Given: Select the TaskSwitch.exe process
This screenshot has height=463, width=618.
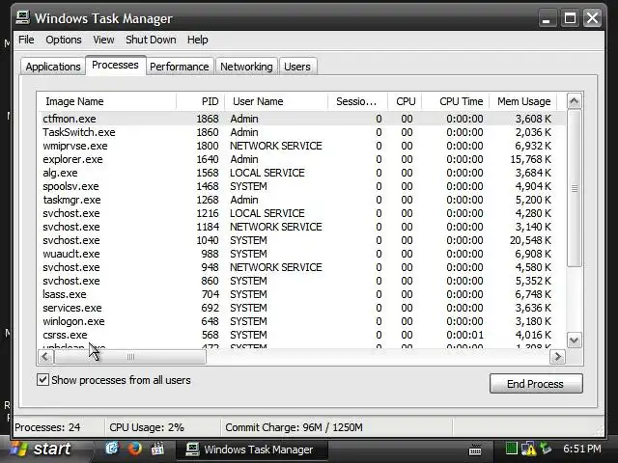Looking at the screenshot, I should pyautogui.click(x=302, y=132).
